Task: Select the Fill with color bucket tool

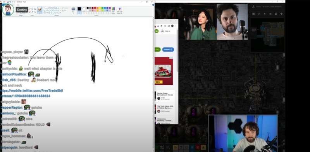Action: click(x=32, y=9)
